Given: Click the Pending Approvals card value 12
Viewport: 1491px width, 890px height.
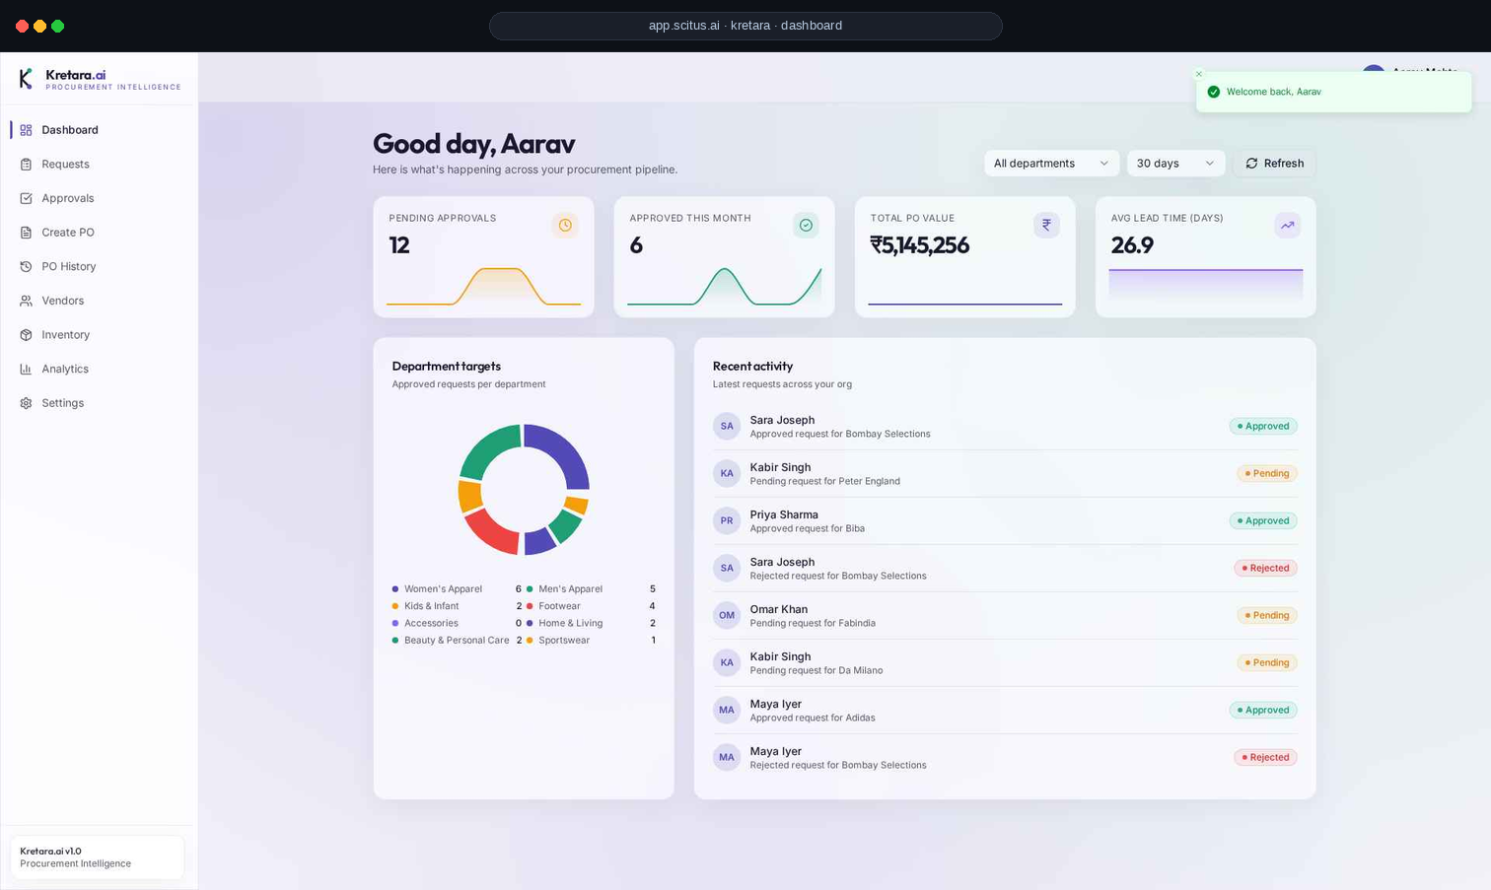Looking at the screenshot, I should pyautogui.click(x=399, y=245).
